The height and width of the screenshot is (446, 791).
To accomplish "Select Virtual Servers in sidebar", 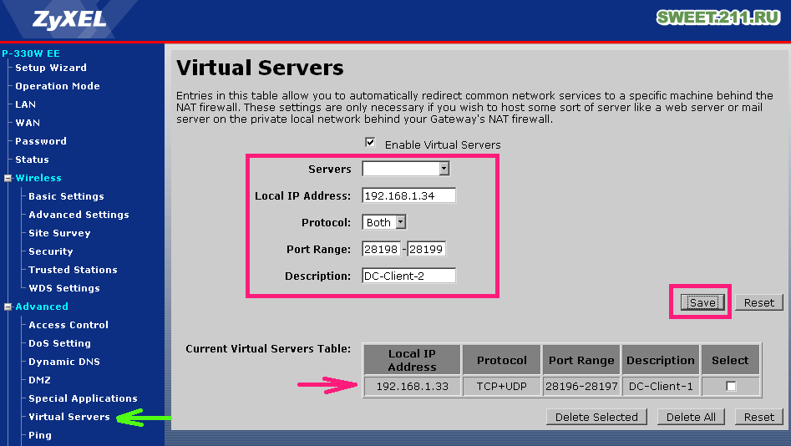I will pyautogui.click(x=69, y=417).
